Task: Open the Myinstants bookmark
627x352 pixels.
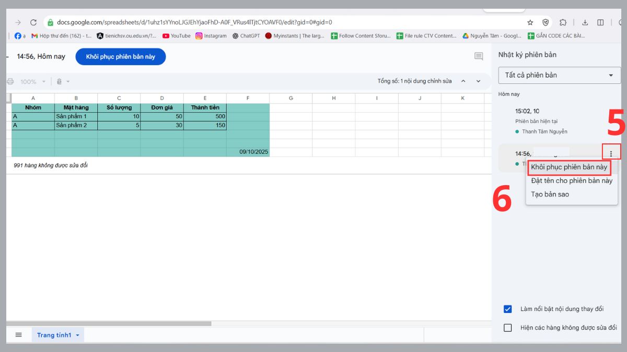Action: tap(295, 36)
